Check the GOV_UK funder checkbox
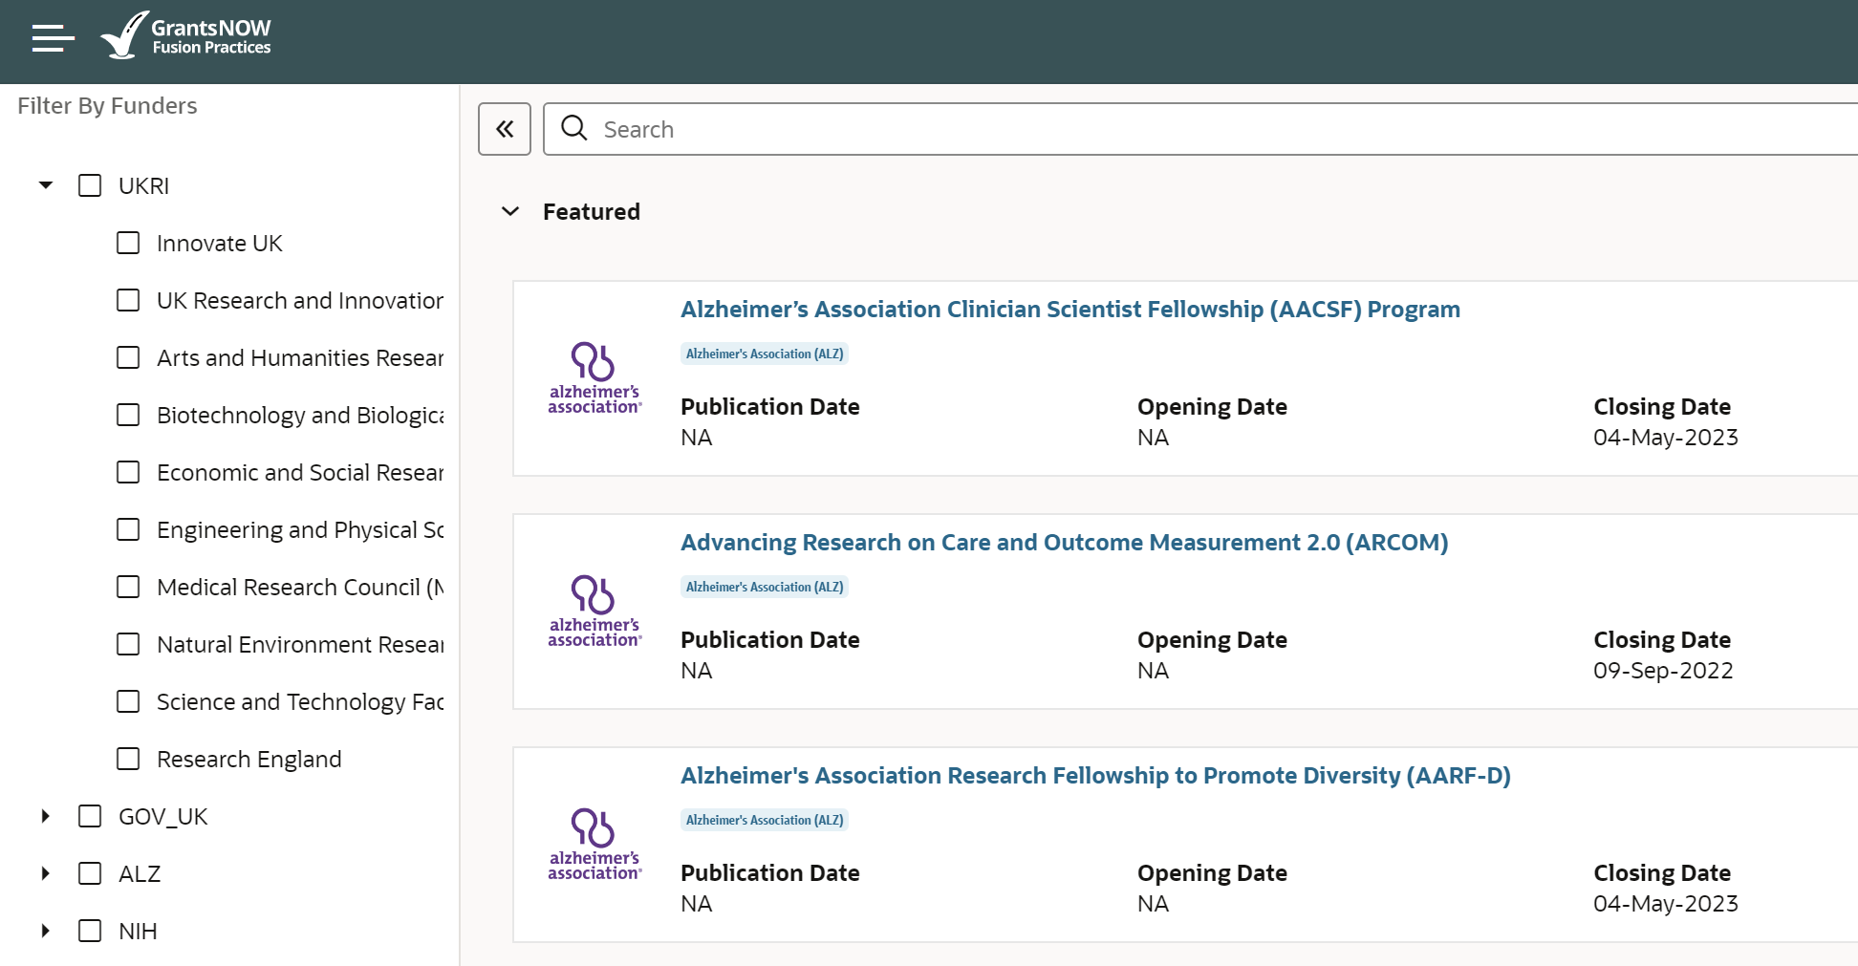Screen dimensions: 1858x966 pyautogui.click(x=90, y=816)
